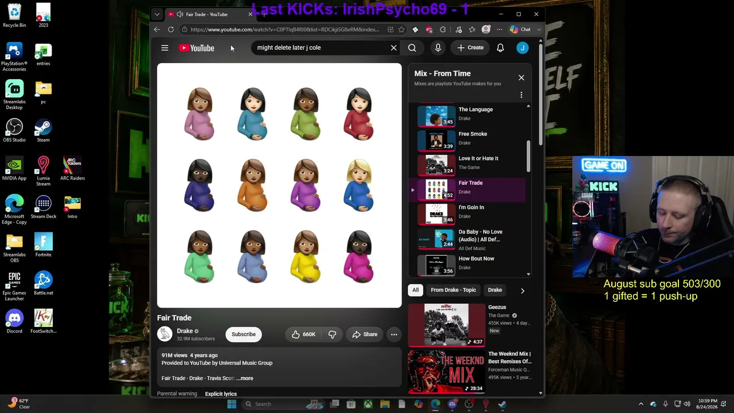Subscribe to Drake's channel

(244, 334)
